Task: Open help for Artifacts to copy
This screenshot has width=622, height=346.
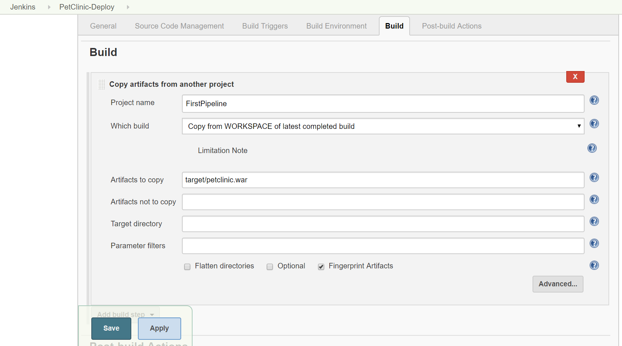Action: [594, 178]
